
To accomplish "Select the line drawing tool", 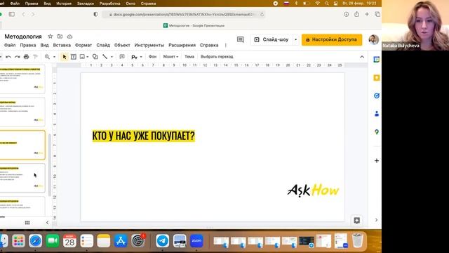I will click(x=105, y=57).
